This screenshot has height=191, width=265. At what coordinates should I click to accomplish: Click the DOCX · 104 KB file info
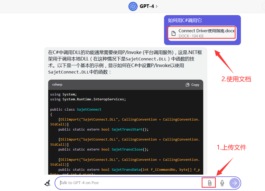click(191, 36)
